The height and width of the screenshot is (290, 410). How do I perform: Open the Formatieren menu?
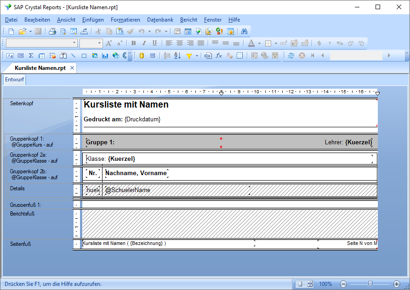click(x=125, y=20)
